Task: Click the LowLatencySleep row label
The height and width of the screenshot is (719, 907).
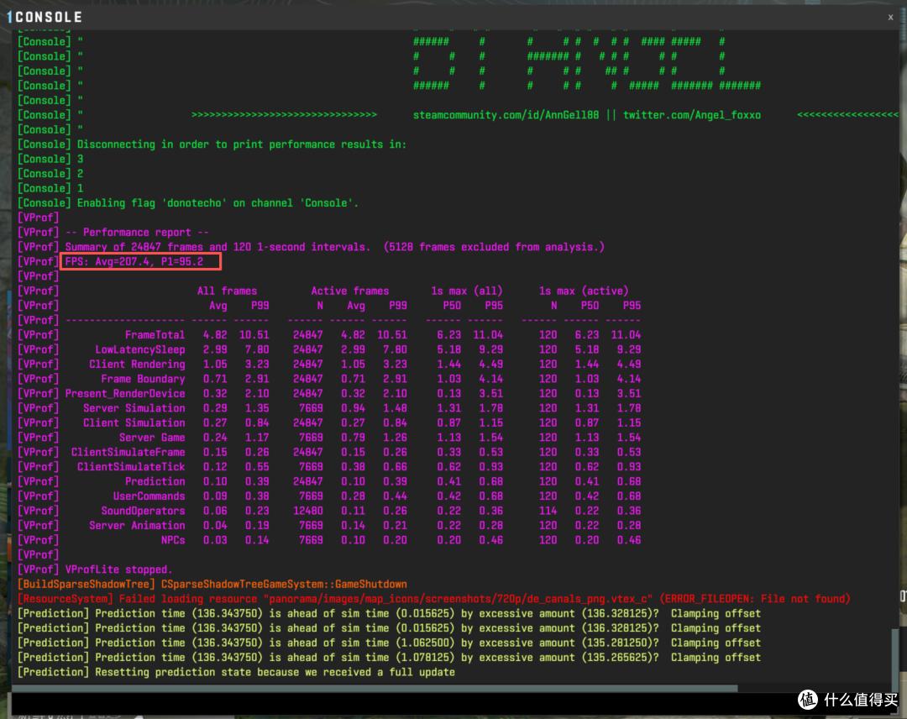Action: 140,349
